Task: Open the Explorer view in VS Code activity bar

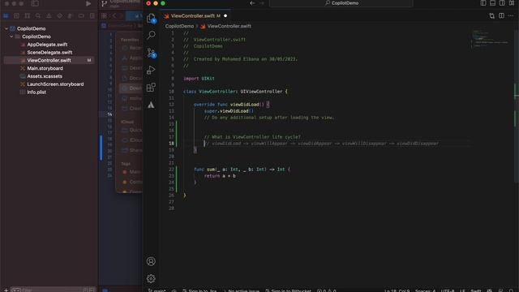Action: click(x=151, y=18)
